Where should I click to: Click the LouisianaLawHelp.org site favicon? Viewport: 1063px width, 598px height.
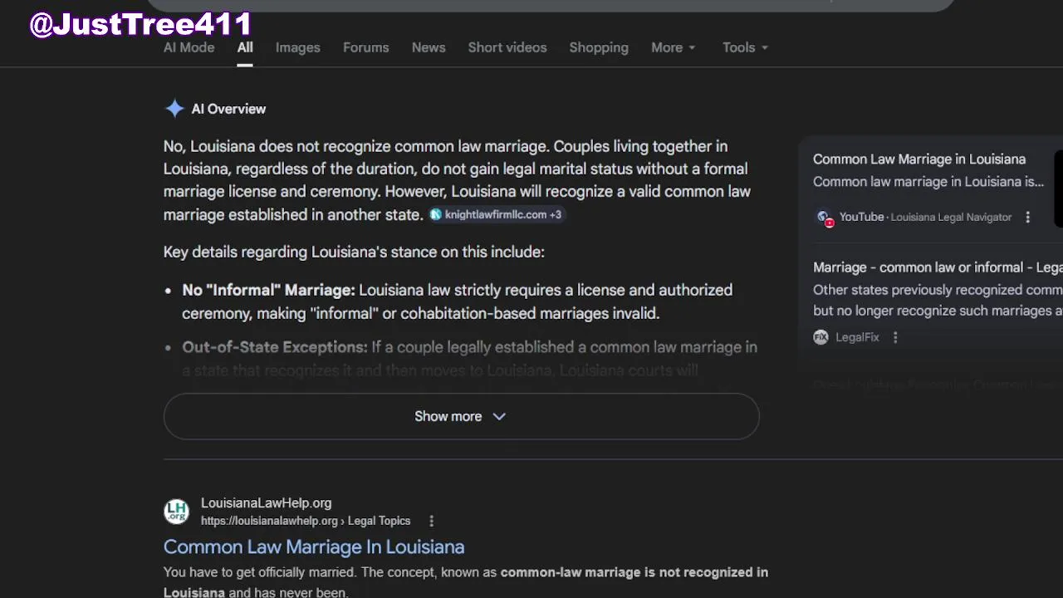(x=176, y=512)
